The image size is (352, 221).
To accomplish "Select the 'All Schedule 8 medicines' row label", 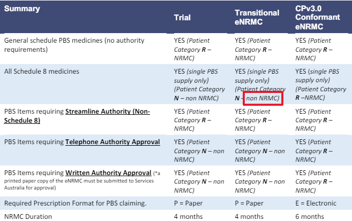I will pyautogui.click(x=42, y=72).
